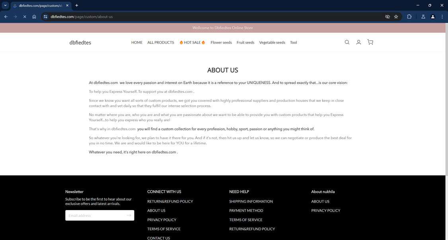Click the dbfiedtes store logo
Viewport: 448px width, 240px height.
click(80, 42)
